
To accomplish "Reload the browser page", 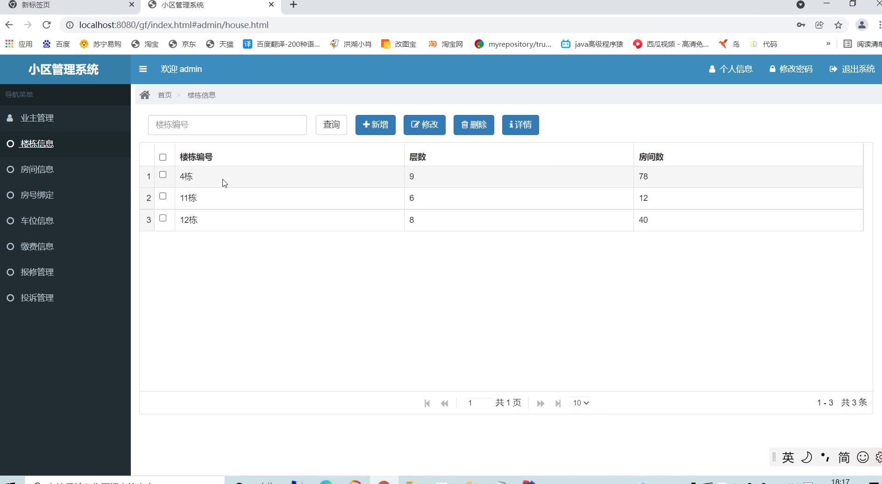I will 46,25.
